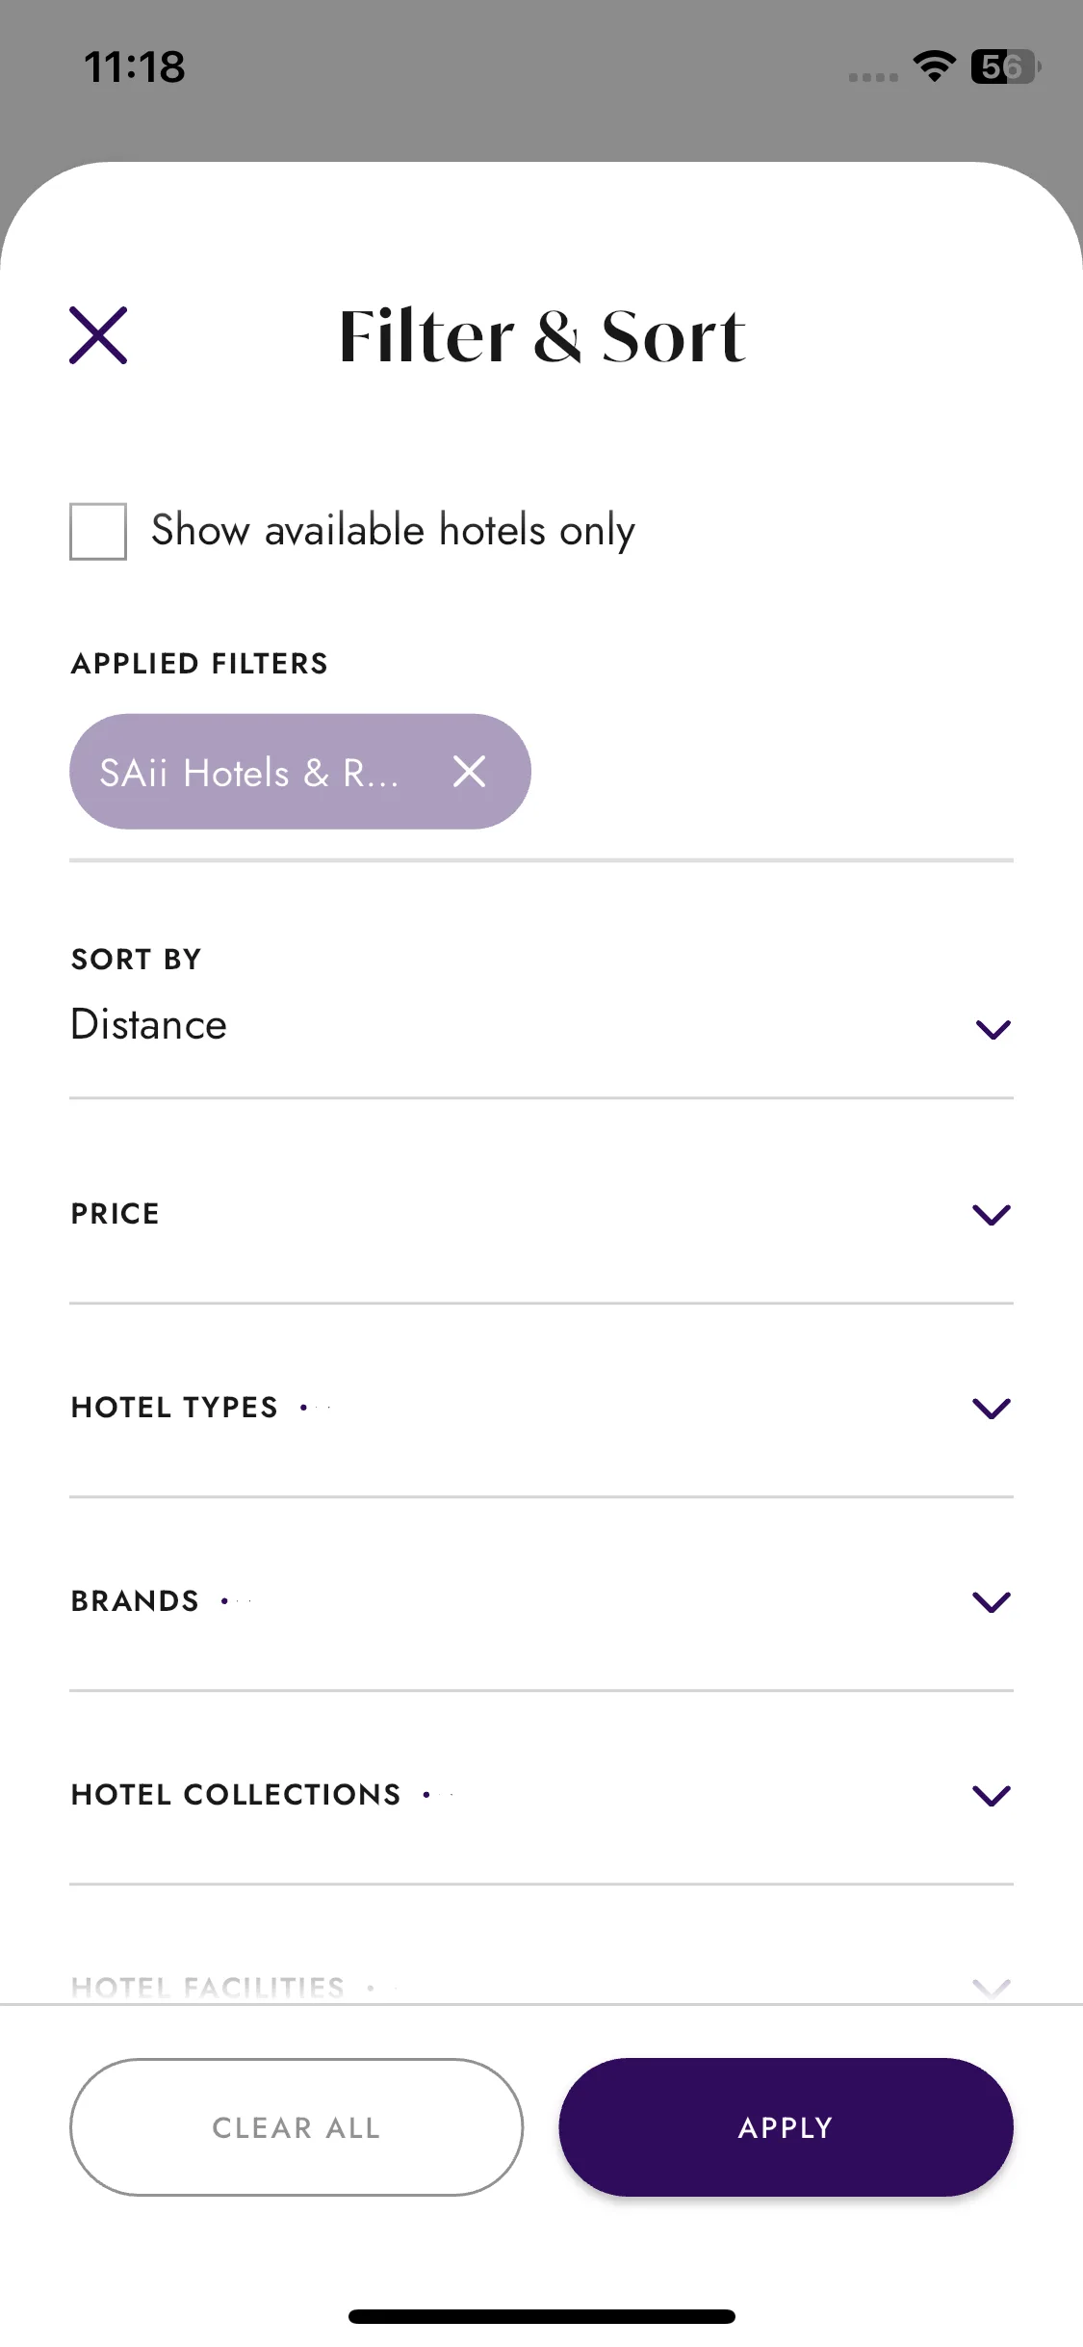Expand the Hotel Collections chevron
The height and width of the screenshot is (2347, 1083).
(992, 1795)
